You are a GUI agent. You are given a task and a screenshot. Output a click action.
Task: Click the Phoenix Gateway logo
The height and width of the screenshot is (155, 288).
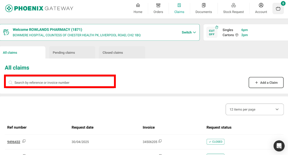click(x=39, y=8)
